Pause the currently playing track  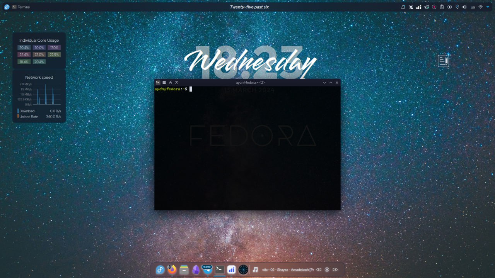tap(327, 270)
